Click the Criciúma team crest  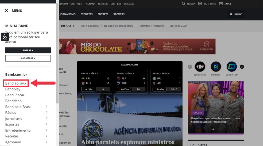83,78
